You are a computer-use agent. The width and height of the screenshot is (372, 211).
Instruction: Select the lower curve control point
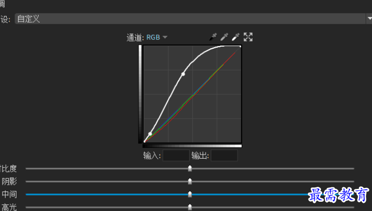click(x=150, y=133)
